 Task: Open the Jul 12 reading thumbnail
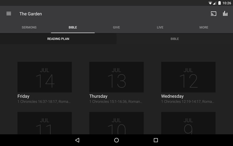188,77
